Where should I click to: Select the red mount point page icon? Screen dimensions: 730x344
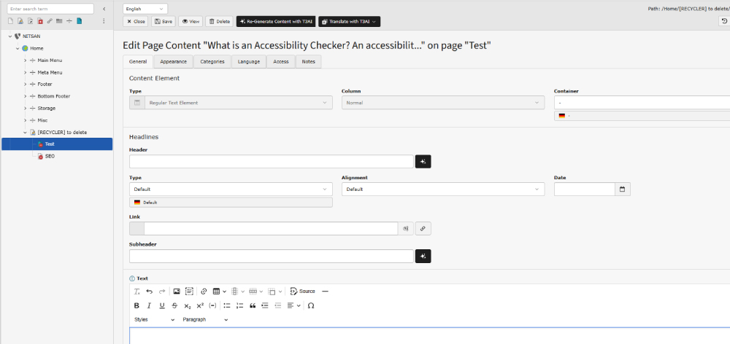coord(40,21)
